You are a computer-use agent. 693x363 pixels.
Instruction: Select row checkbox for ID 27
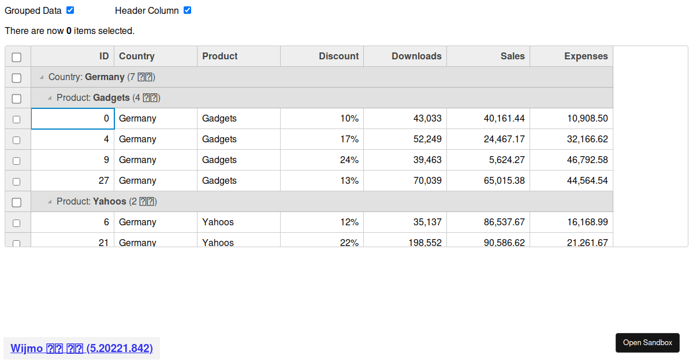[17, 181]
